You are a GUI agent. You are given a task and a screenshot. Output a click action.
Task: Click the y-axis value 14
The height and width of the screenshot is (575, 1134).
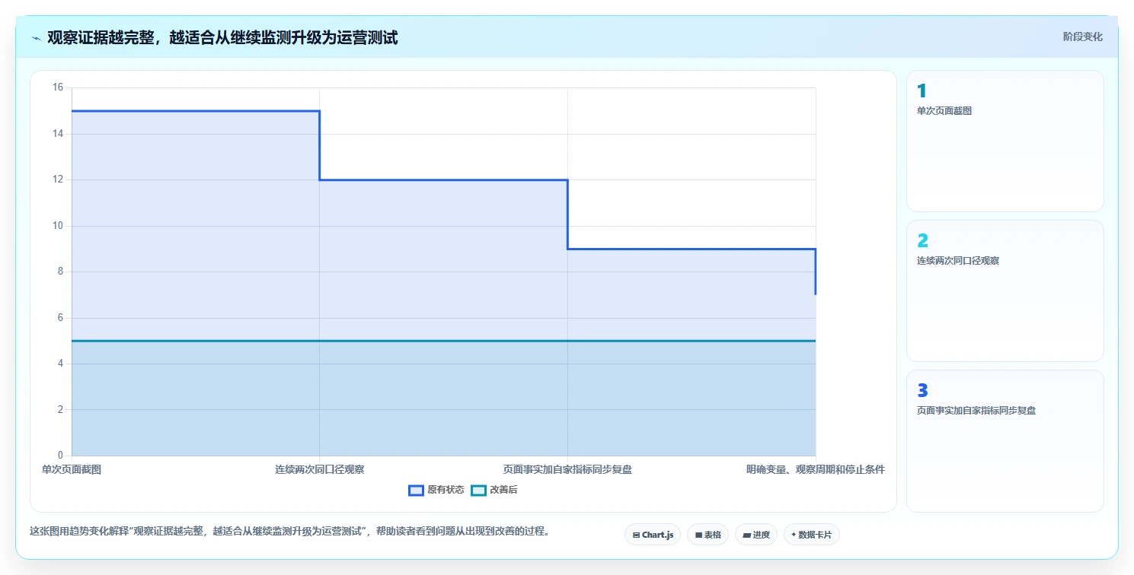click(58, 134)
